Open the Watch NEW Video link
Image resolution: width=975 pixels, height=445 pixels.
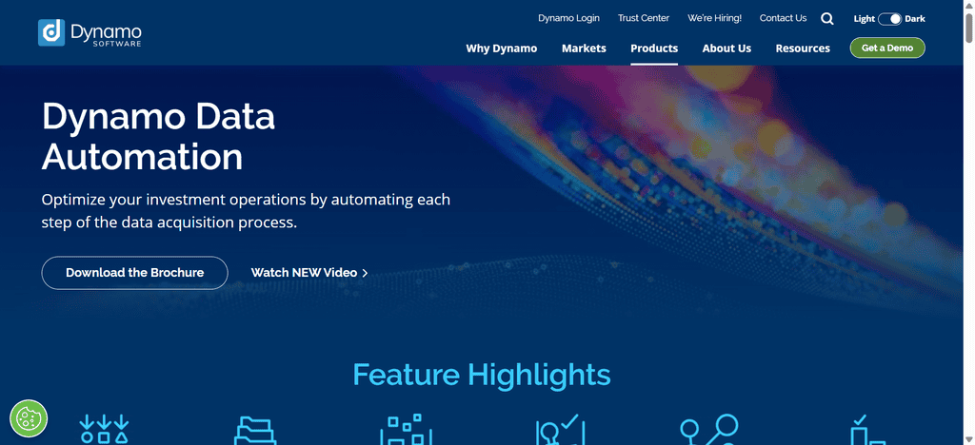pyautogui.click(x=309, y=273)
